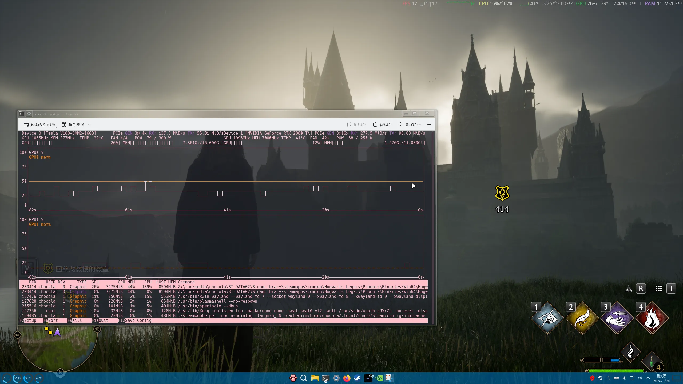Launch Firefox from the taskbar

347,378
